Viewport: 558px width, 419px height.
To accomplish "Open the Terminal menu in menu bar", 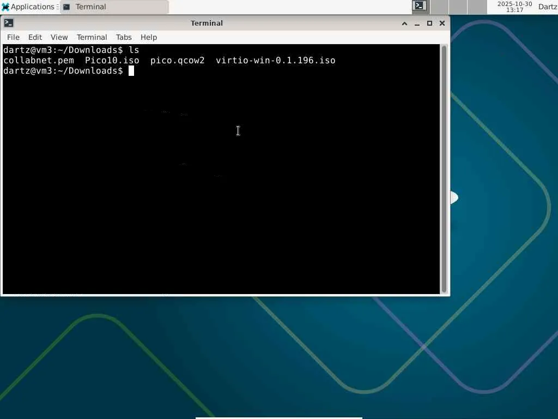I will [92, 37].
